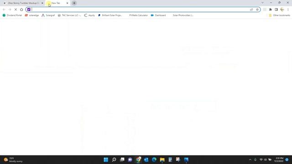Viewport: 292px width, 164px height.
Task: Open File Explorer from the taskbar
Action: (x=162, y=159)
